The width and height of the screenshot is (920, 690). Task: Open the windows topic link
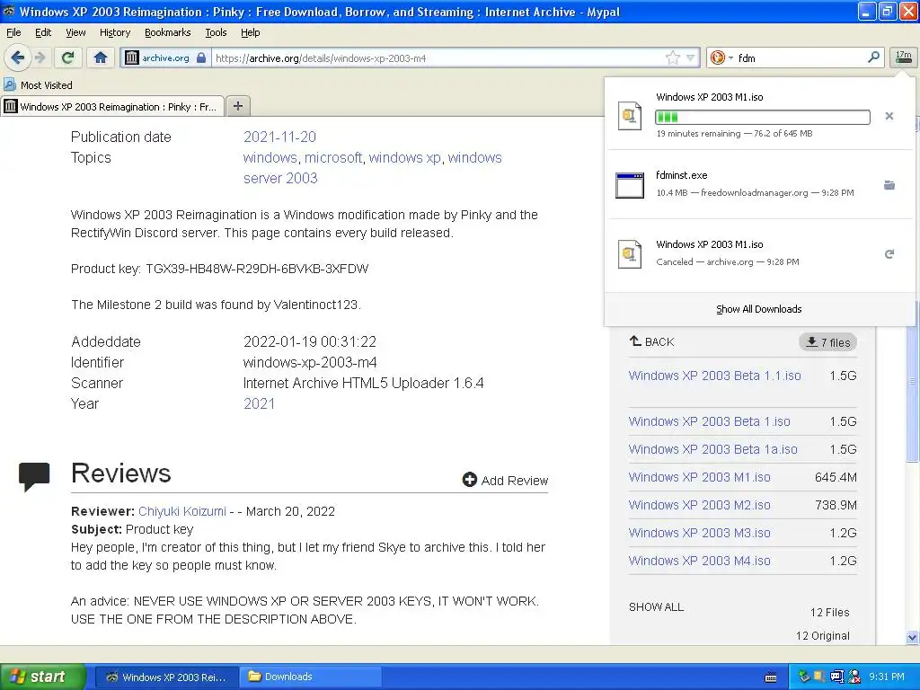point(270,158)
